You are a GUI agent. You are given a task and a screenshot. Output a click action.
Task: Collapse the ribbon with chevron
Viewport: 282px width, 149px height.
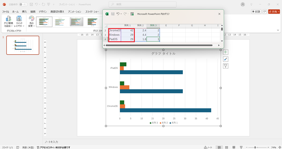278,30
